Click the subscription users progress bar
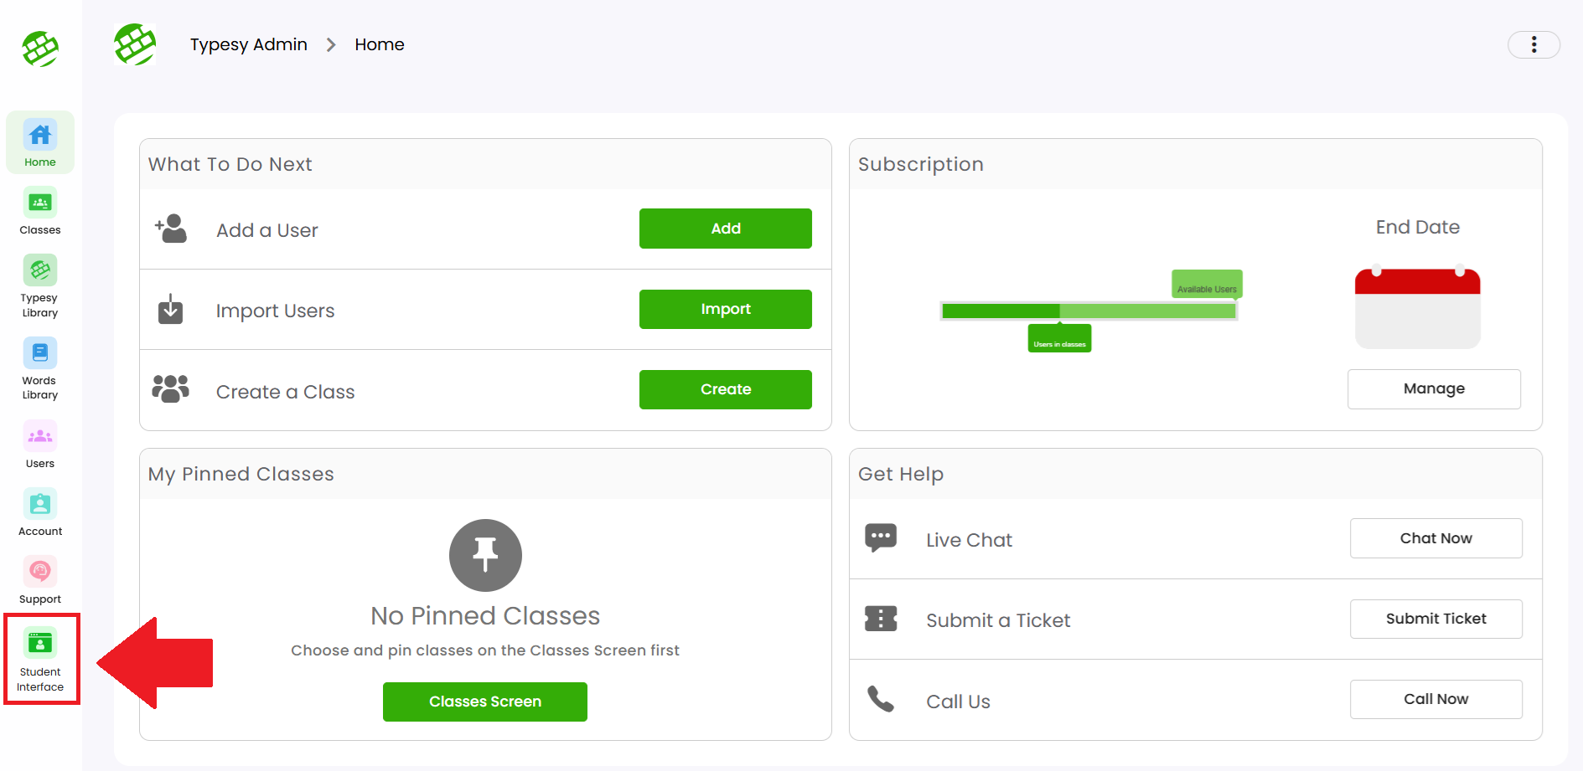 tap(1088, 311)
